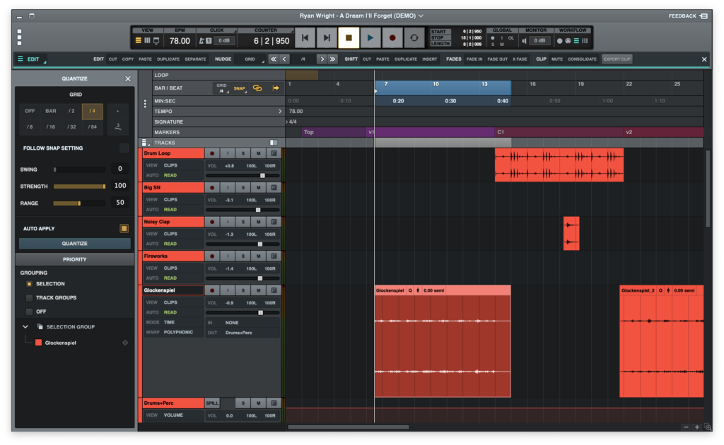Click the Export Clip button
This screenshot has width=724, height=445.
pyautogui.click(x=617, y=59)
